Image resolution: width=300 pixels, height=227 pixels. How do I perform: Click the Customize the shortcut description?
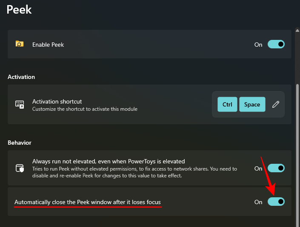85,109
